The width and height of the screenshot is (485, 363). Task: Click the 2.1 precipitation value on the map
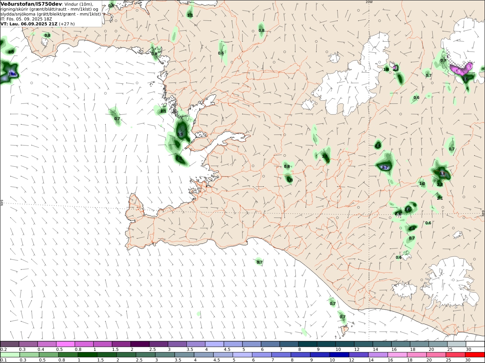(440, 198)
